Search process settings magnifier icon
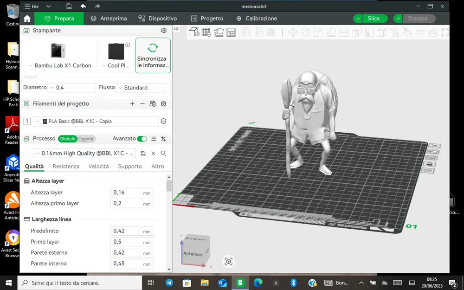The image size is (464, 290). tap(163, 153)
